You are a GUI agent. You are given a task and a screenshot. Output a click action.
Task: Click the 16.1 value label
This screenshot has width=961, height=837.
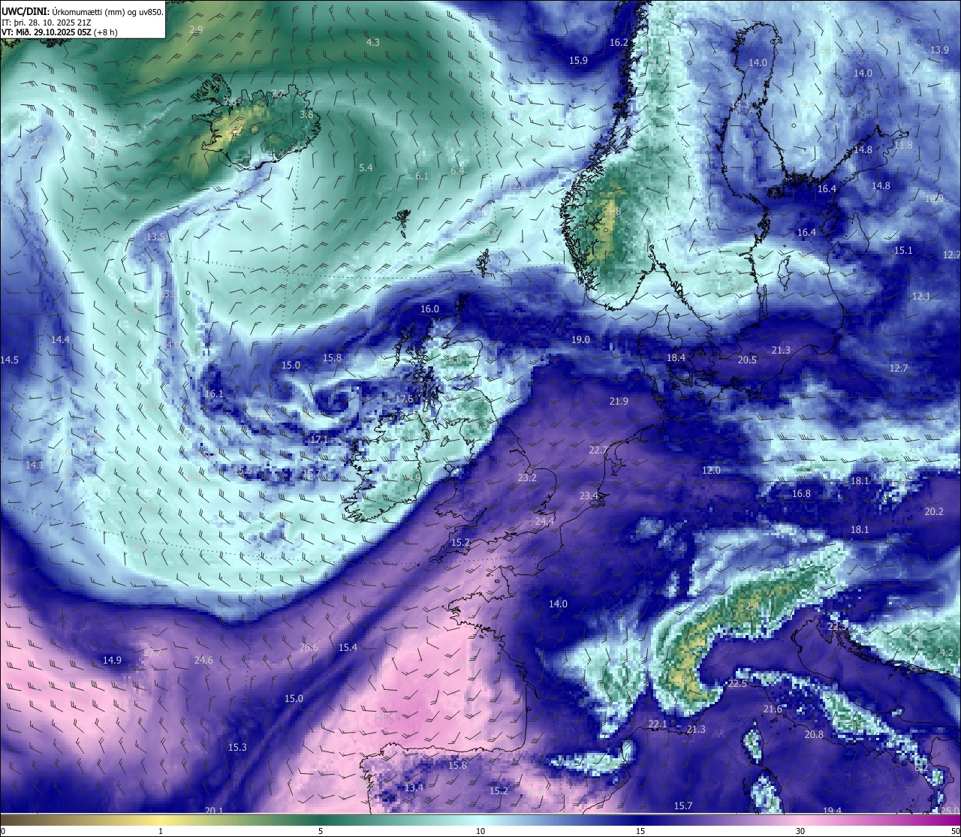(214, 393)
